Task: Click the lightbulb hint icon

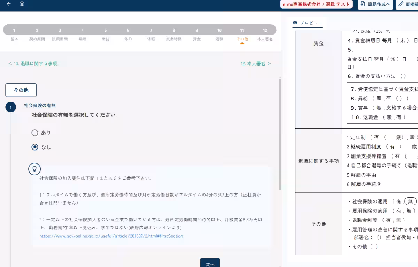Action: coord(34,169)
